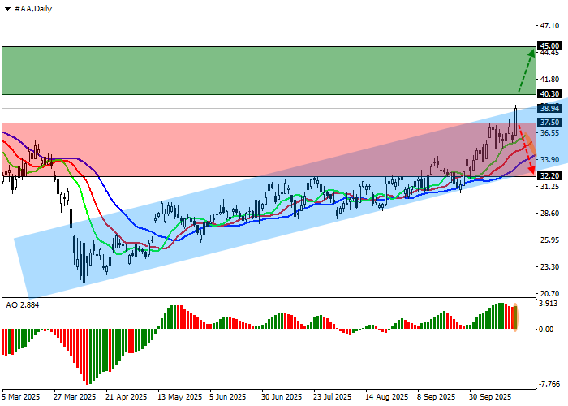The height and width of the screenshot is (406, 568).
Task: Click the AO 2.884 indicator label
Action: (22, 304)
